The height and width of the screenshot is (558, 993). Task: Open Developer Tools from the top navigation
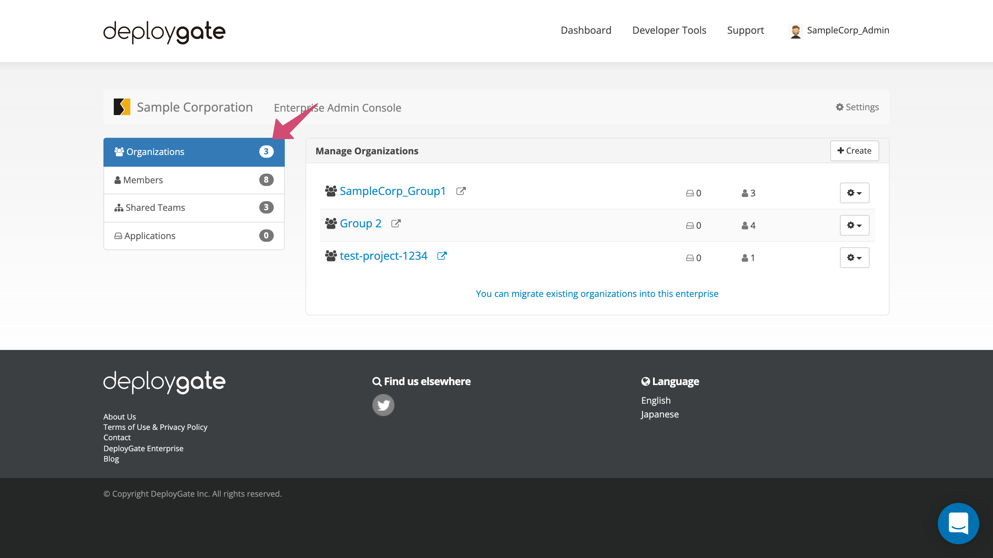[669, 30]
